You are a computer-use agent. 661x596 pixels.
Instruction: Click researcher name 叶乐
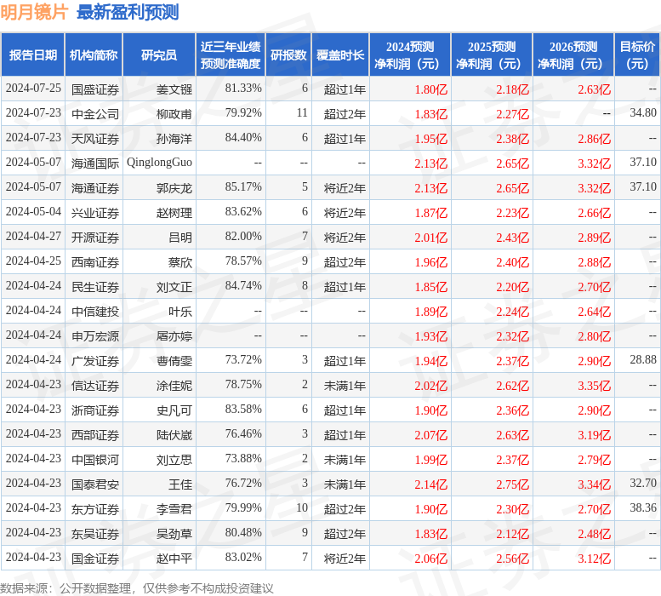(180, 312)
